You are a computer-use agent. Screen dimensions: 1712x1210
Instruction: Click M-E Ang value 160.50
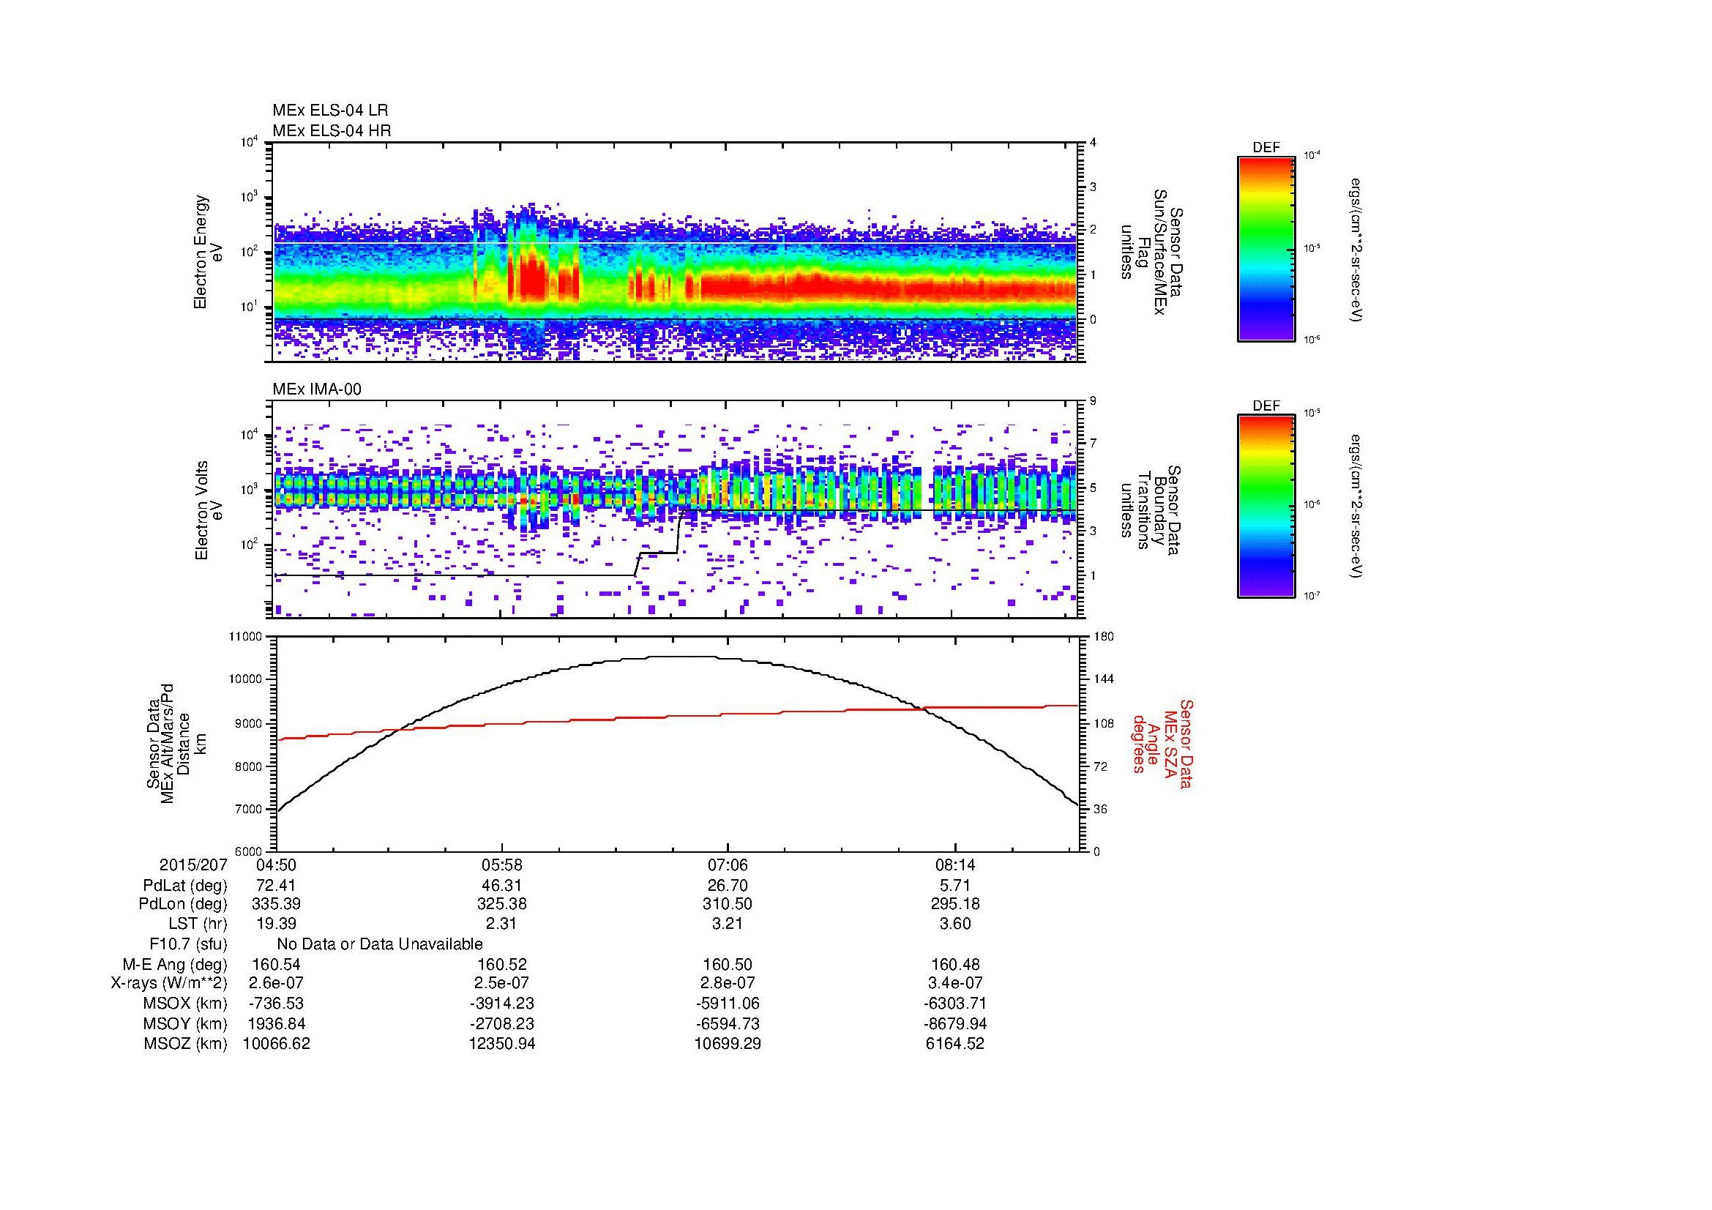[x=727, y=965]
